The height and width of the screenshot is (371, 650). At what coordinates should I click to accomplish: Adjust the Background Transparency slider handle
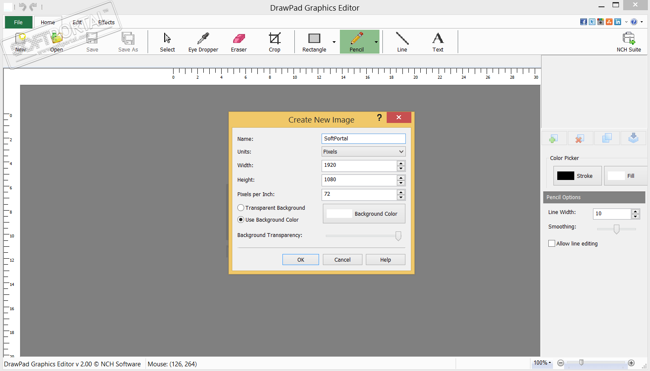point(398,236)
